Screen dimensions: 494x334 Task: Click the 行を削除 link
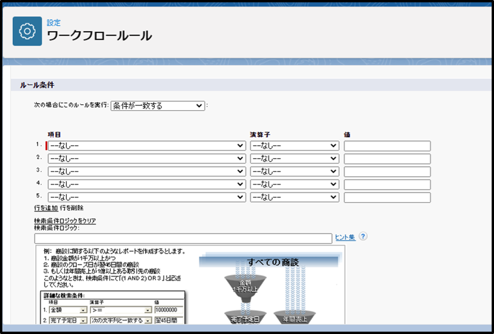coord(72,208)
